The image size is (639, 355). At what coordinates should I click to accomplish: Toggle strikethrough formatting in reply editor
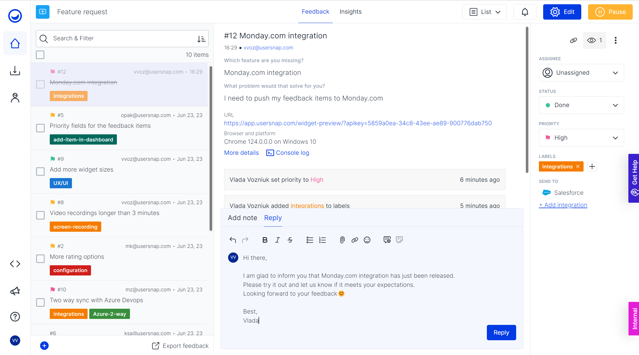click(x=290, y=240)
